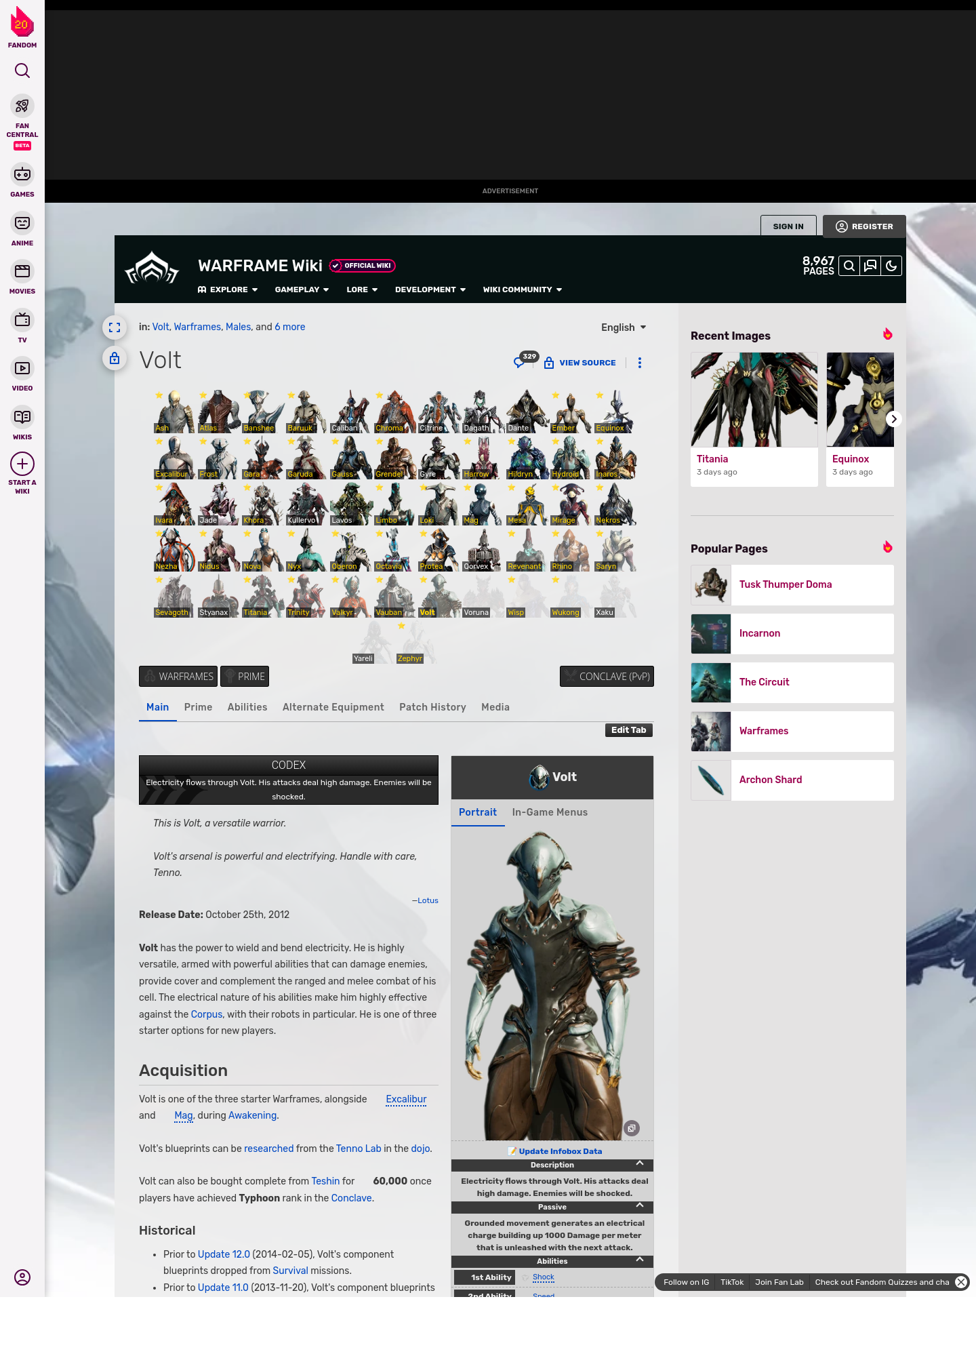This screenshot has width=976, height=1356.
Task: Click the WARFRAMES navigation button
Action: (x=178, y=677)
